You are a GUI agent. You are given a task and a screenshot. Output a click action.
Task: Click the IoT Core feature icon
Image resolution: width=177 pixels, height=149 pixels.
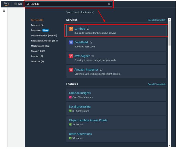pos(70,111)
